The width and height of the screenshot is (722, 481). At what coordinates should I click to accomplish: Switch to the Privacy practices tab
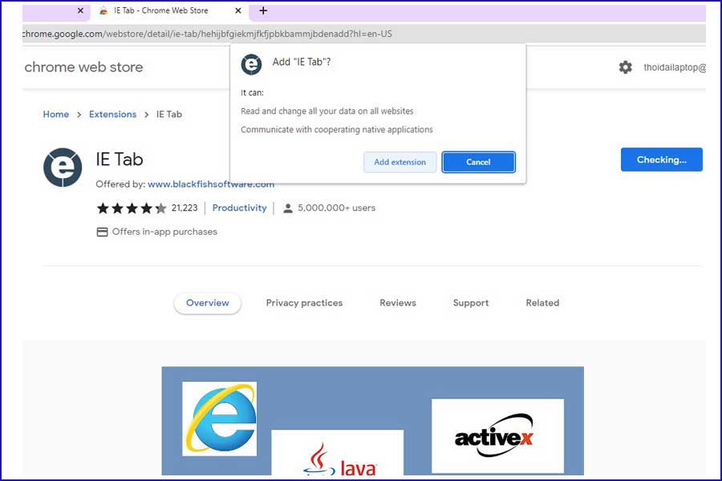[x=304, y=303]
